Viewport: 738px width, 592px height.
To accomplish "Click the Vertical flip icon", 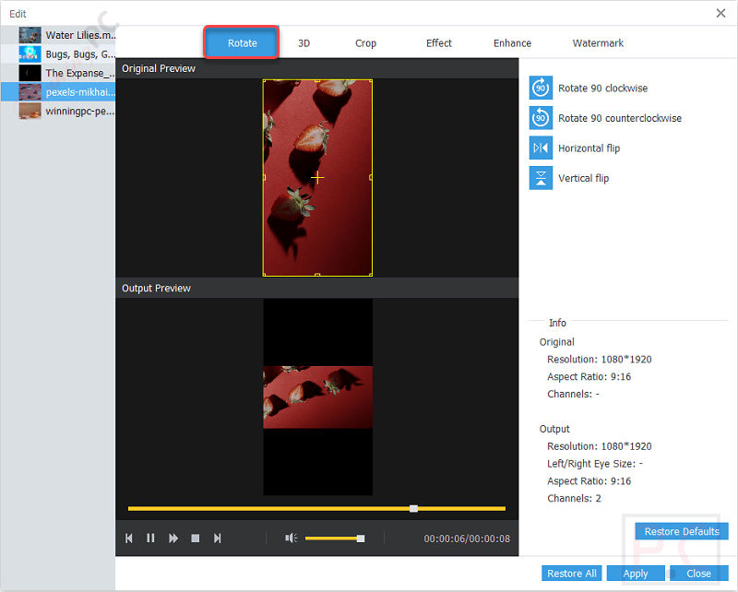I will click(x=541, y=178).
